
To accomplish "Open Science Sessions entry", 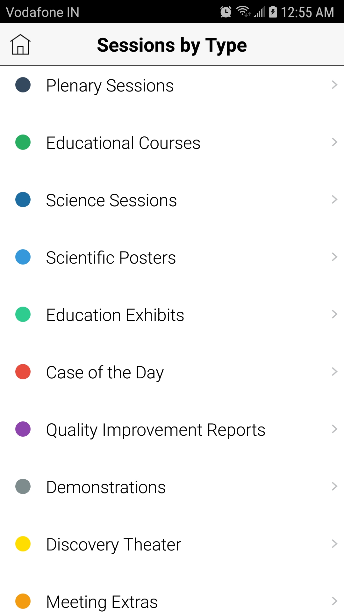I will (x=111, y=200).
